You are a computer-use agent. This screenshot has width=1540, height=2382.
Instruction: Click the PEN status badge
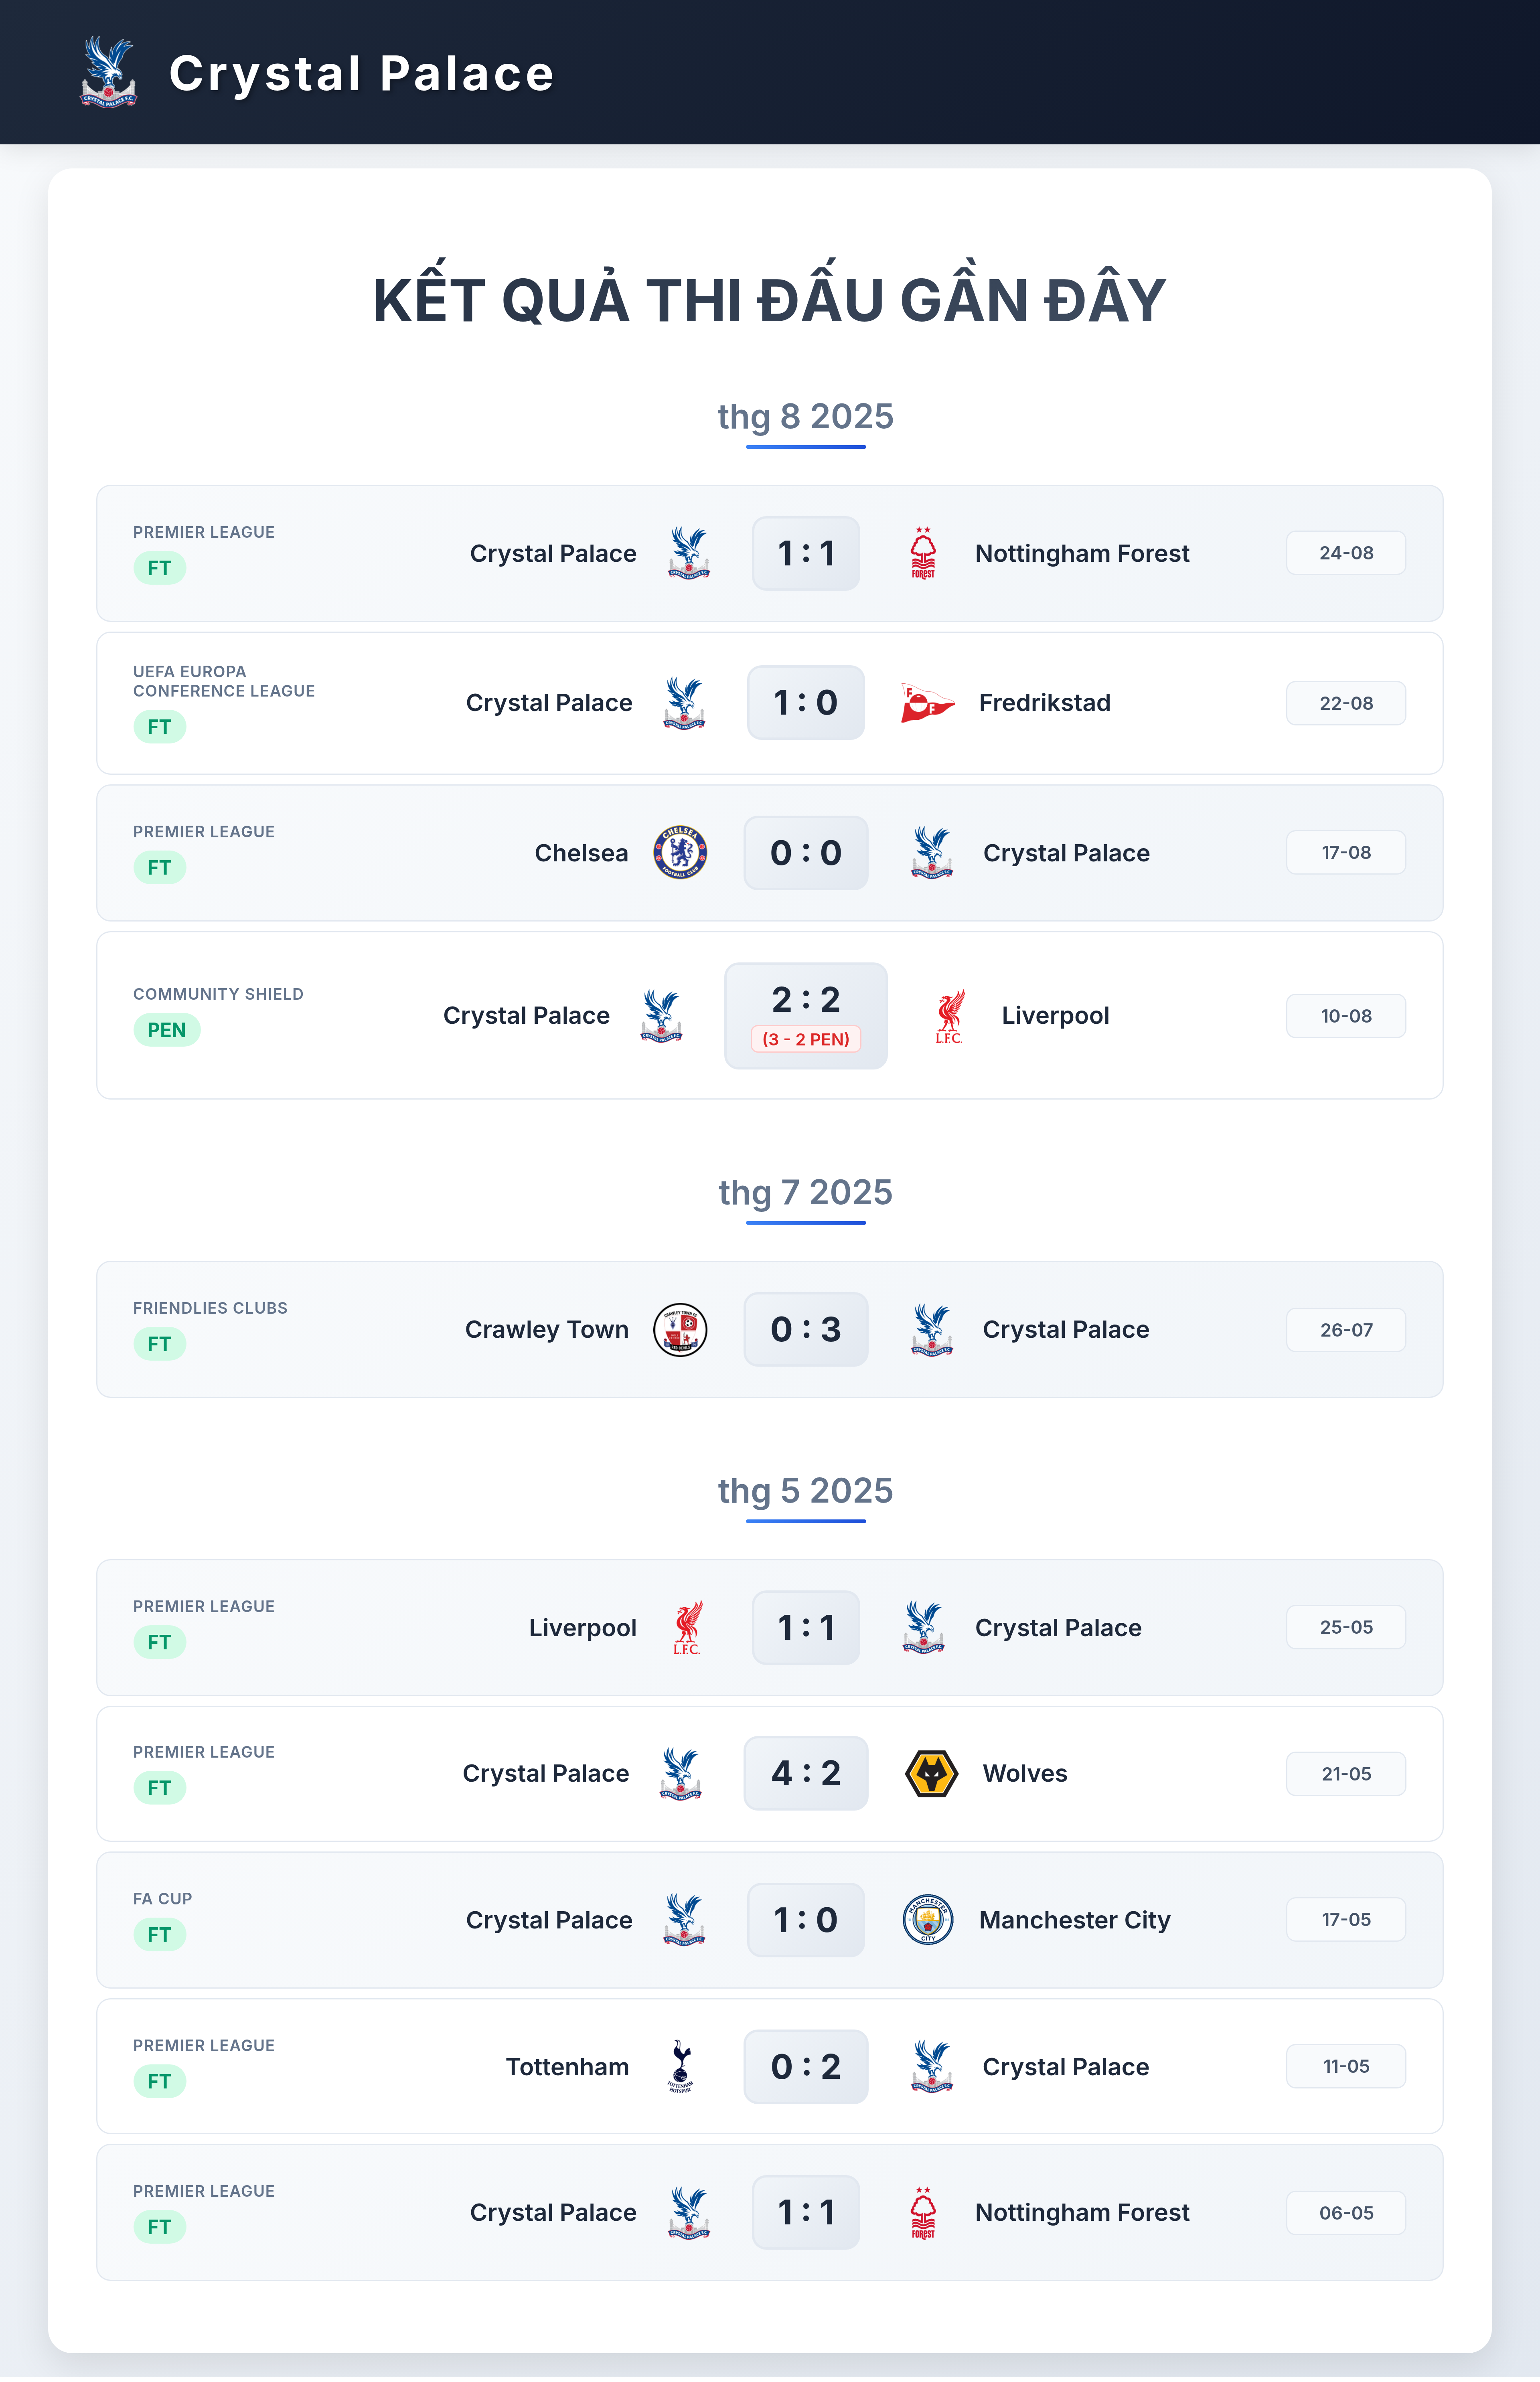(x=167, y=1030)
